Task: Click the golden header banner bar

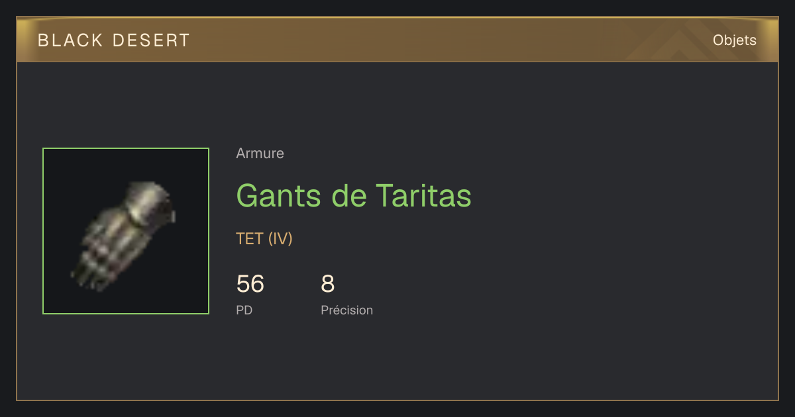Action: [397, 40]
